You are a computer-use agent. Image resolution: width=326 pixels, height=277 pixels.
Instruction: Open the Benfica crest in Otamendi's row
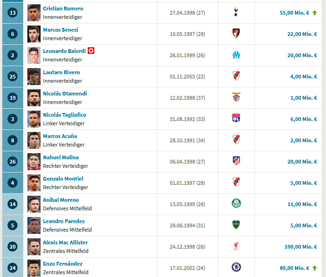pos(236,97)
